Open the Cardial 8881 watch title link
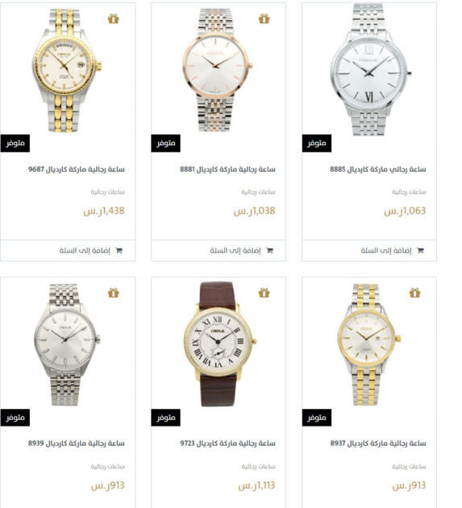 click(x=227, y=169)
